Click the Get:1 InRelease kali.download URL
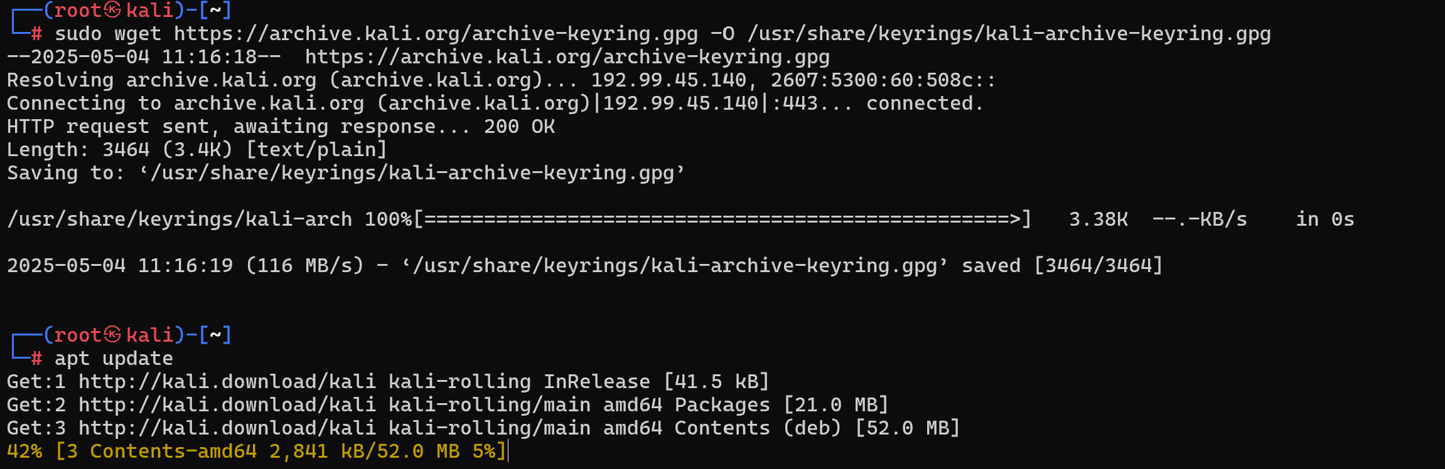This screenshot has width=1445, height=469. coord(227,382)
